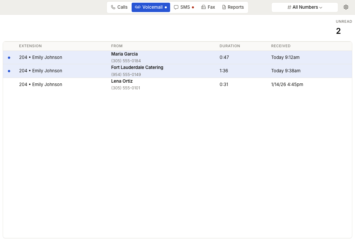Click phone number (954) 555-0149
Viewport: 355px width, 241px height.
click(126, 74)
